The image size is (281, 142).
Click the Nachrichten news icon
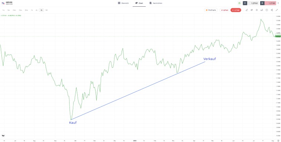pyautogui.click(x=151, y=3)
